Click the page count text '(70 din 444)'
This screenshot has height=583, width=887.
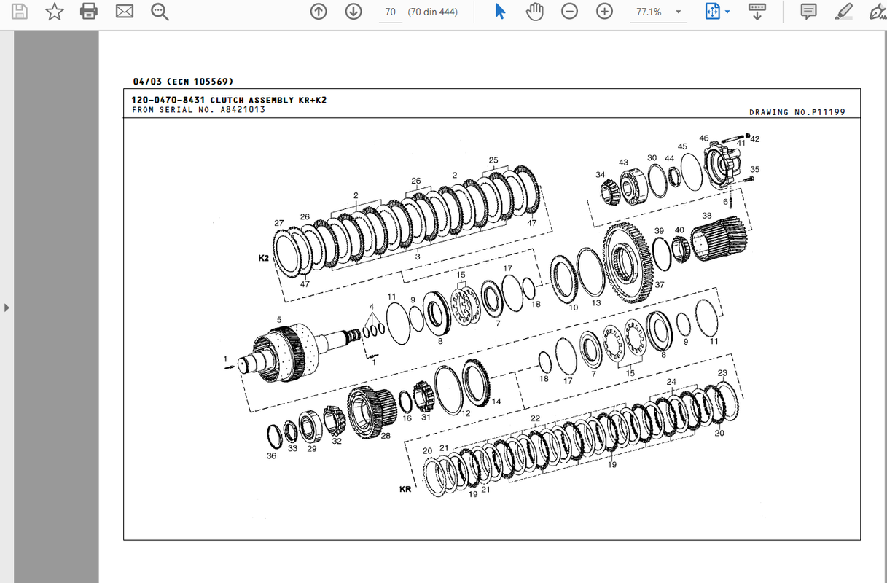coord(433,12)
